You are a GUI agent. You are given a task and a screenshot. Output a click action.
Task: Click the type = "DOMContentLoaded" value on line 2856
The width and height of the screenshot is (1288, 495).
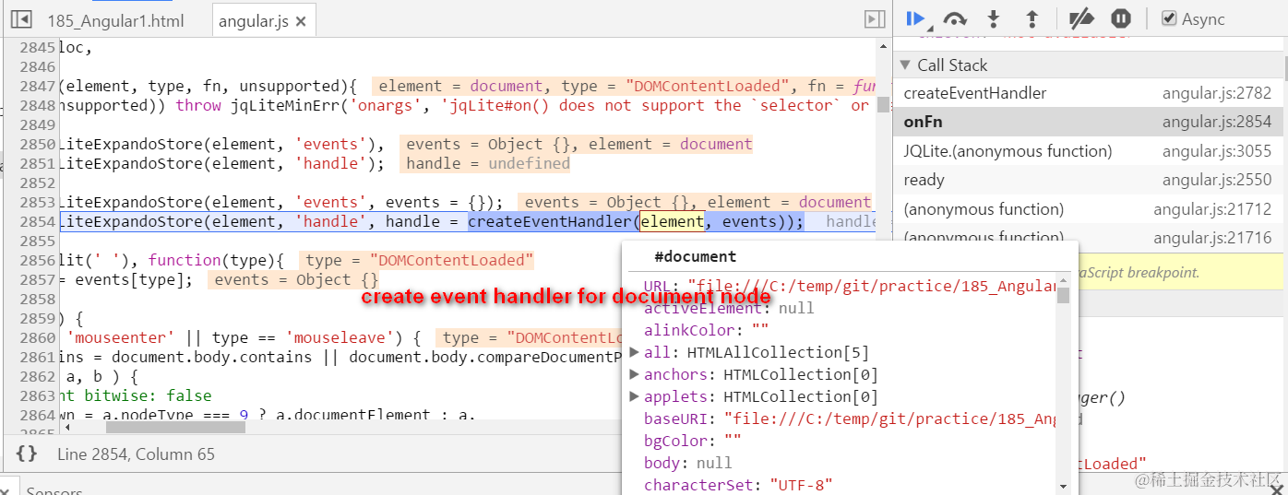(x=419, y=260)
